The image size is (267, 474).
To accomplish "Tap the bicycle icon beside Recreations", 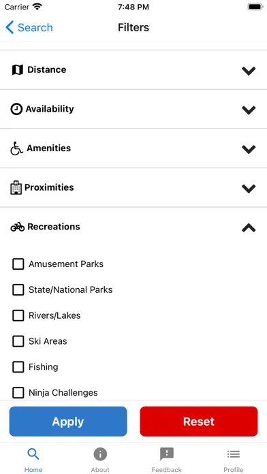I will (18, 227).
